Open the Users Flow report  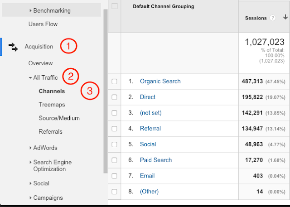pyautogui.click(x=43, y=24)
